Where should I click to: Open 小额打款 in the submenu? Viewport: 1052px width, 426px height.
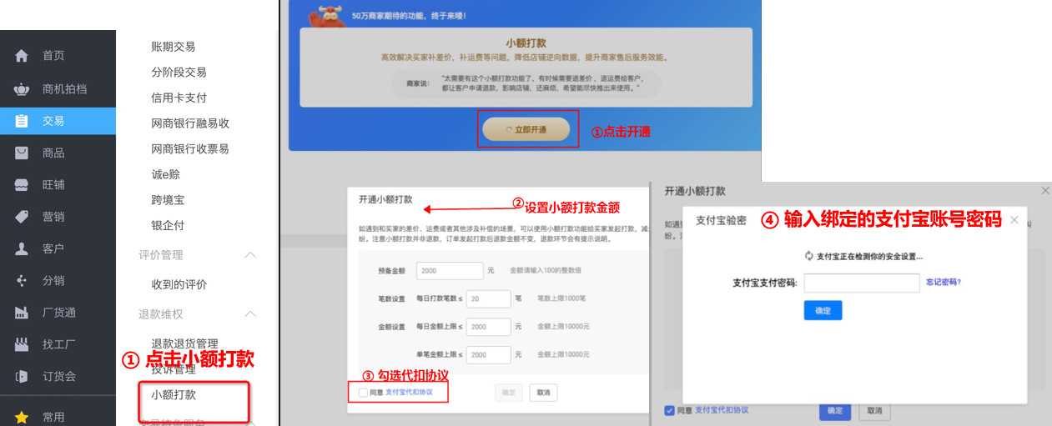pos(174,394)
